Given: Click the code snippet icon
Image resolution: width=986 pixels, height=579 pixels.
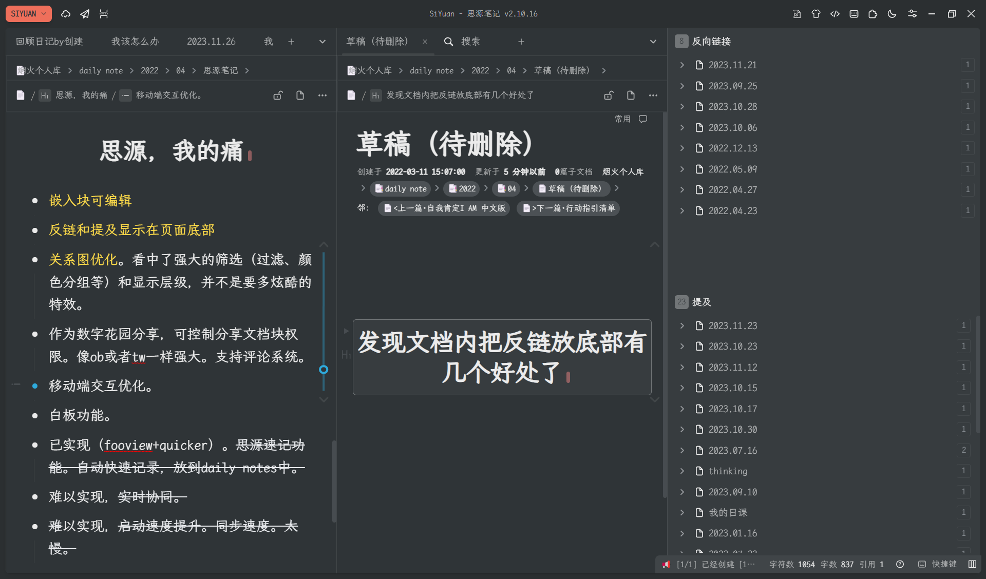Looking at the screenshot, I should pos(835,14).
